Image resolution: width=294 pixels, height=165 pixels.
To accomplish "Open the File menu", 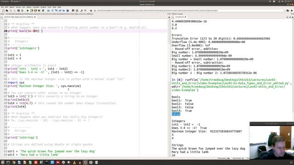I will click(x=2, y=7).
